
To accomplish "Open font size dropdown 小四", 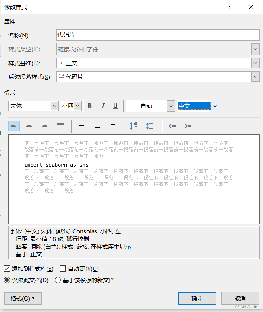I will (78, 106).
